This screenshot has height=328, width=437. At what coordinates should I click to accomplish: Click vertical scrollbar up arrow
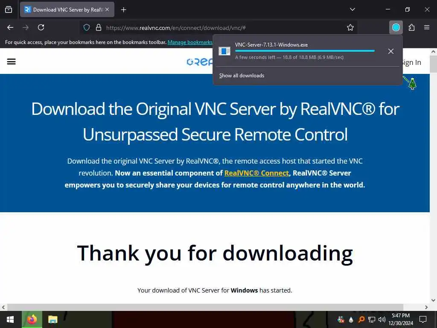click(433, 52)
